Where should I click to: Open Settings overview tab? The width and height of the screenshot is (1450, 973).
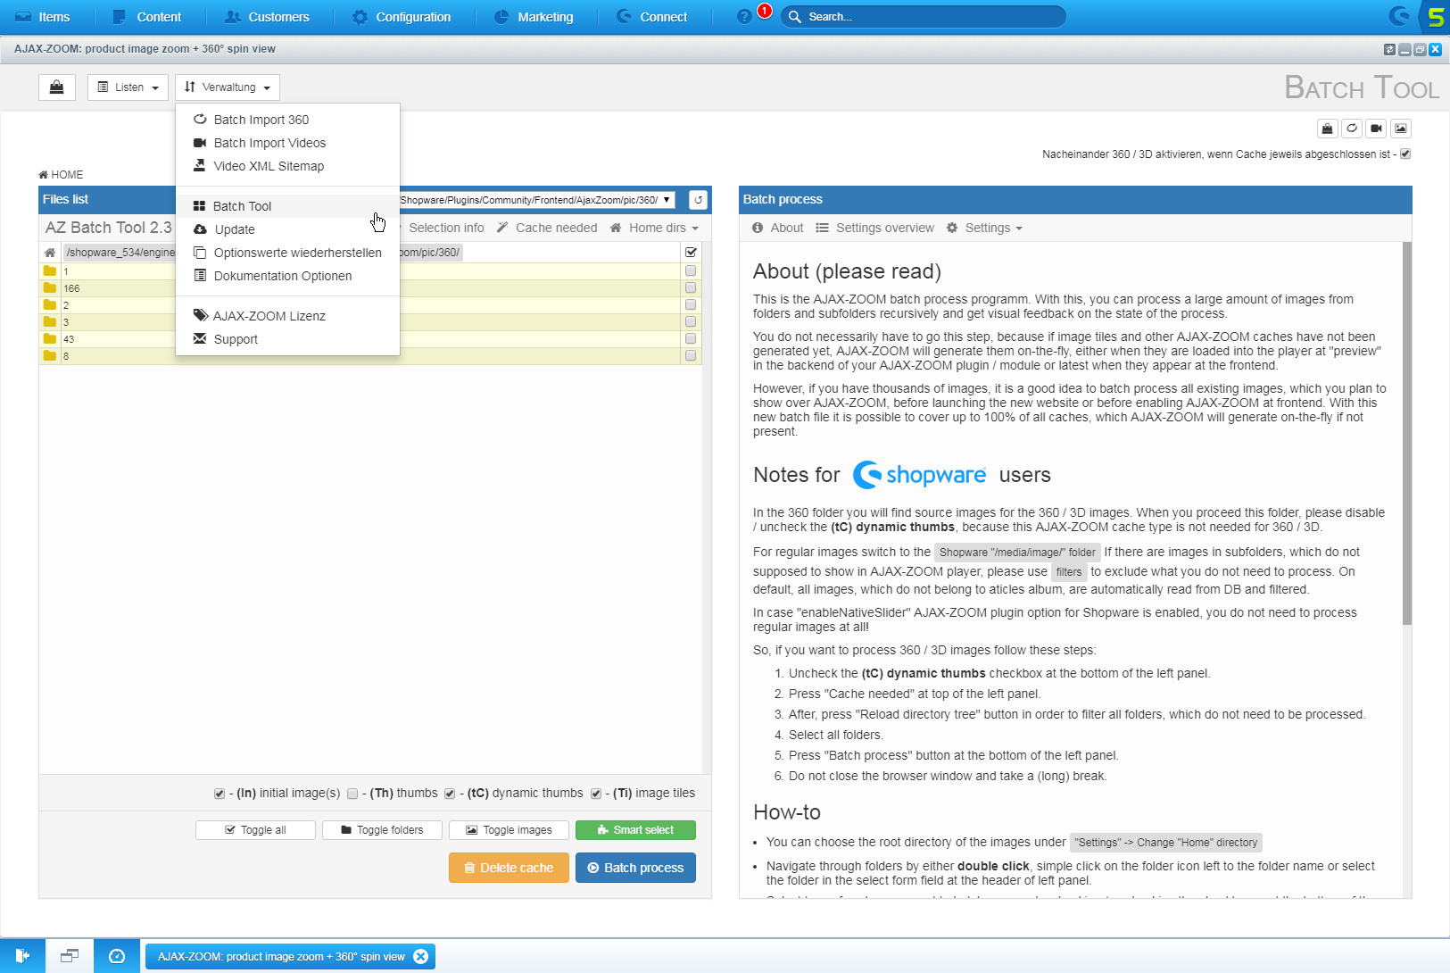(874, 229)
